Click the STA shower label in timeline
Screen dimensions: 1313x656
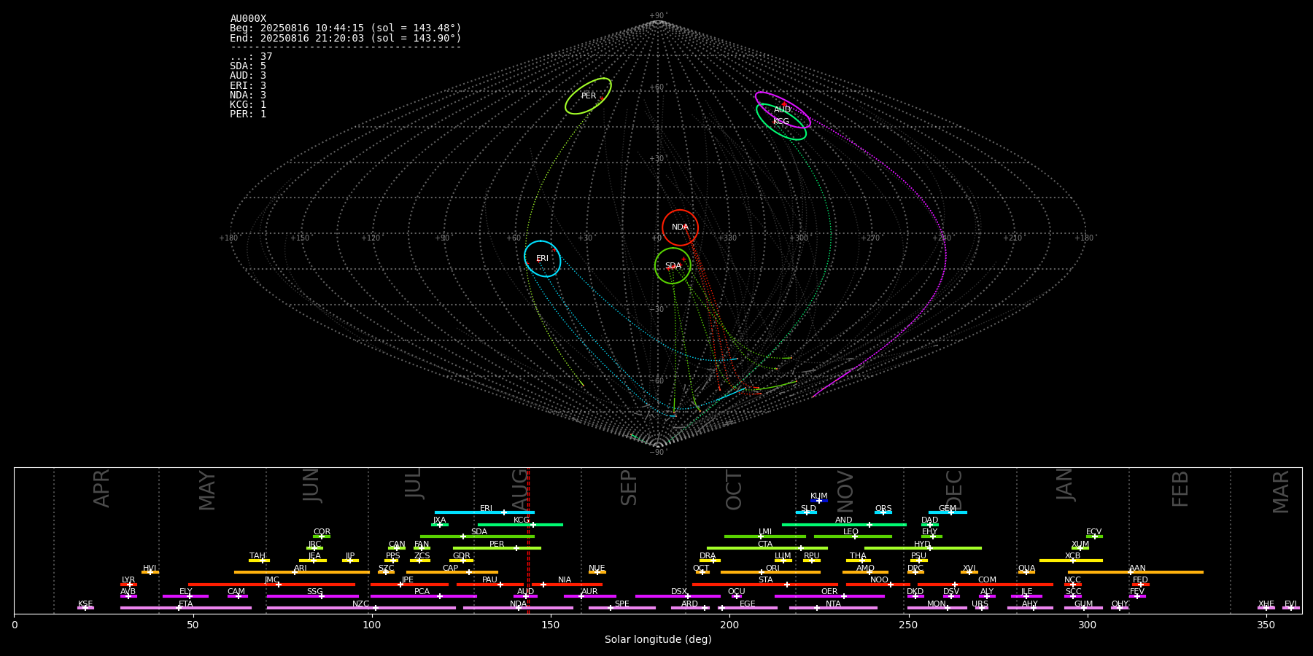tap(765, 580)
